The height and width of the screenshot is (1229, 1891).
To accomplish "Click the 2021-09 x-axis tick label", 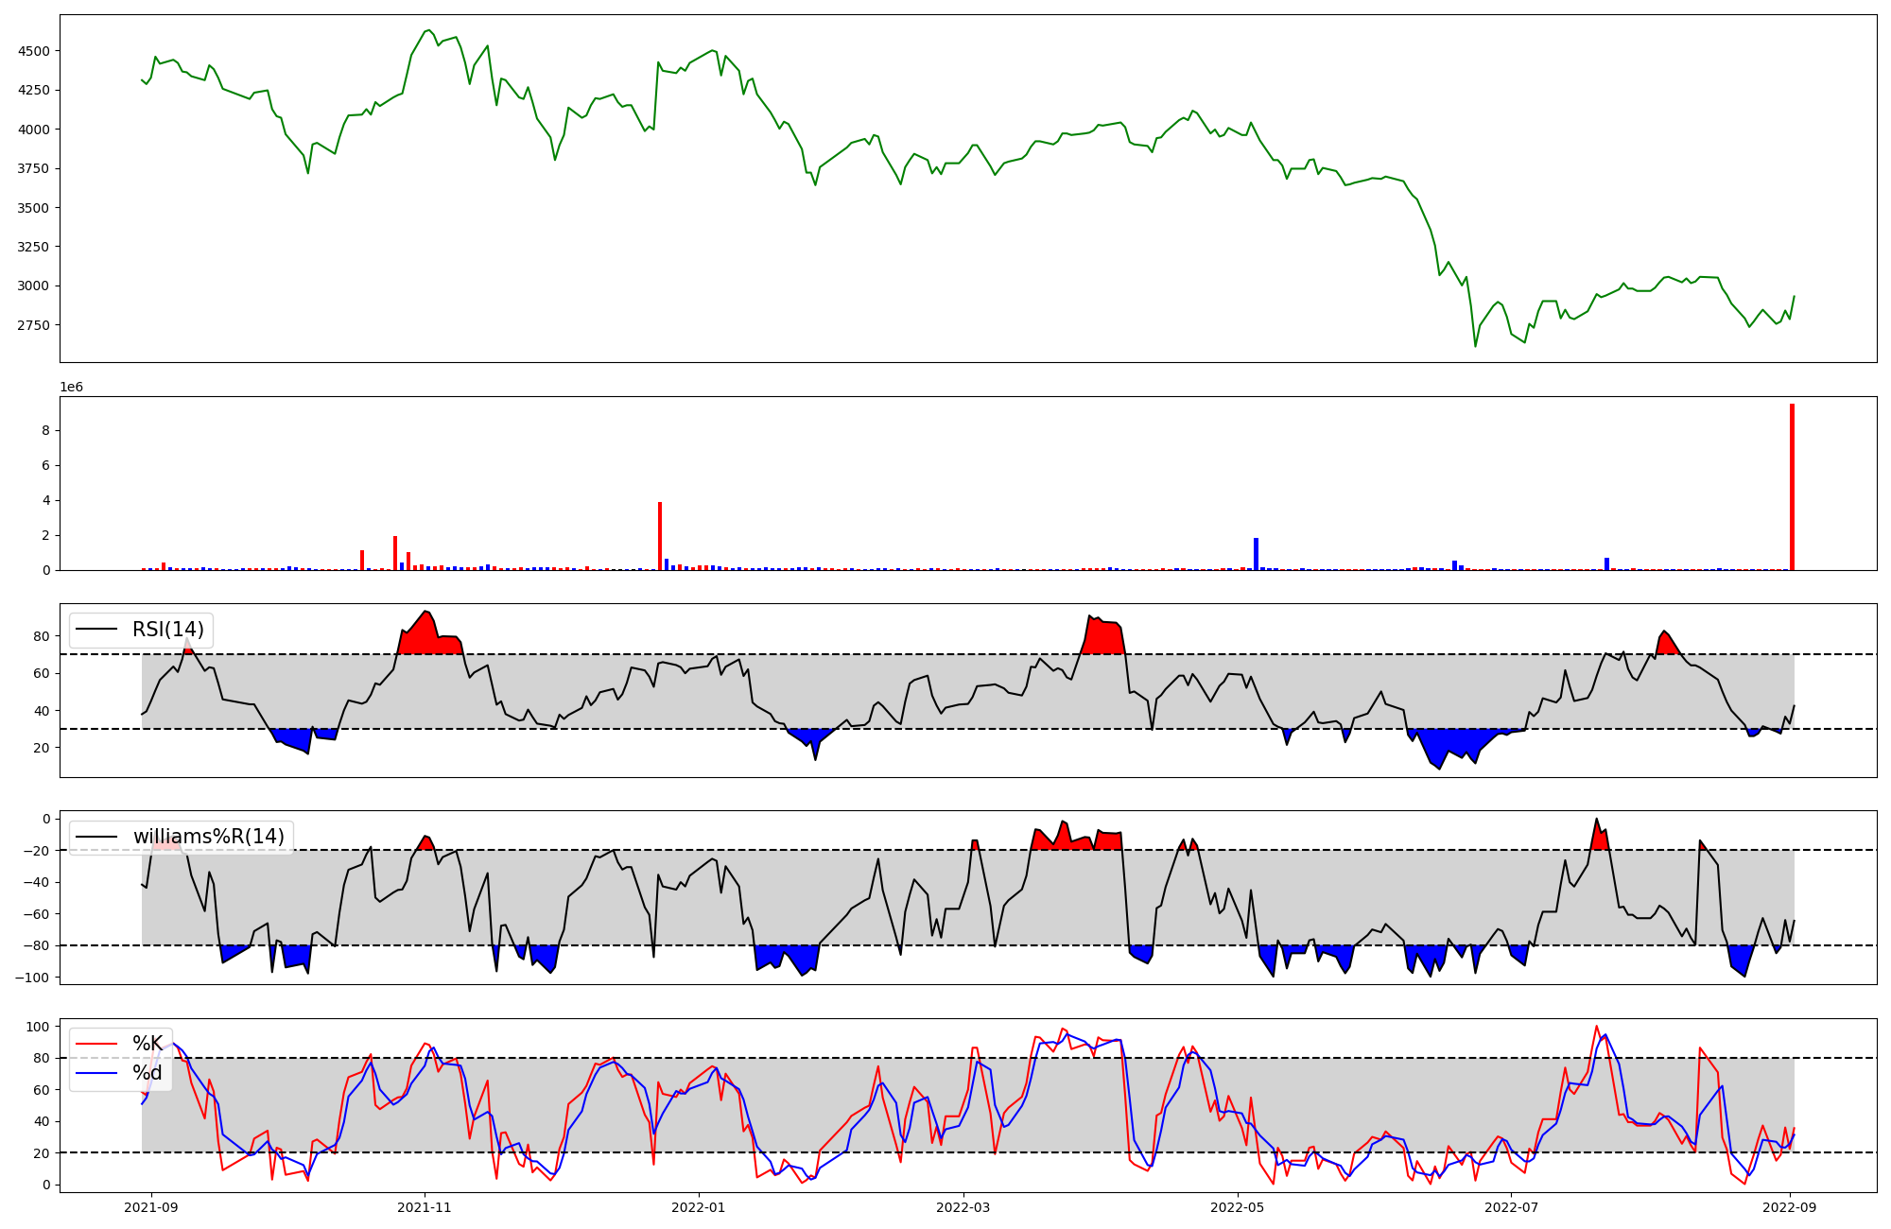I will (x=150, y=1207).
